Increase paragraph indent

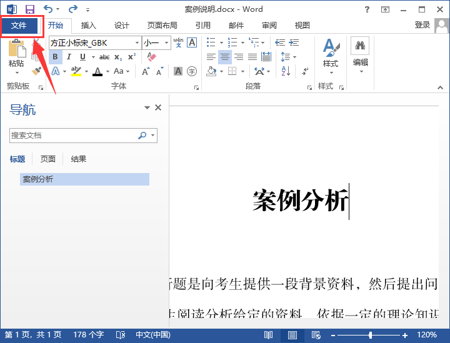click(x=294, y=42)
